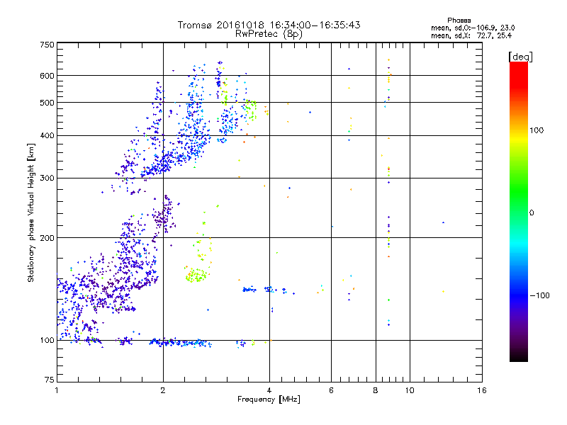The width and height of the screenshot is (567, 425).
Task: Click the colorbar tick label '-100'
Action: point(540,295)
